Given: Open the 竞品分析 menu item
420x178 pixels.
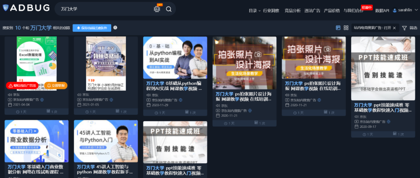Looking at the screenshot, I should point(292,11).
